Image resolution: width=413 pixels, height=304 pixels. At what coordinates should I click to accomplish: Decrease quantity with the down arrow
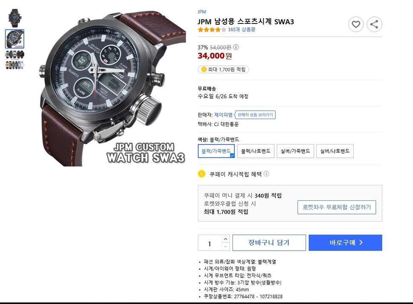tap(226, 246)
